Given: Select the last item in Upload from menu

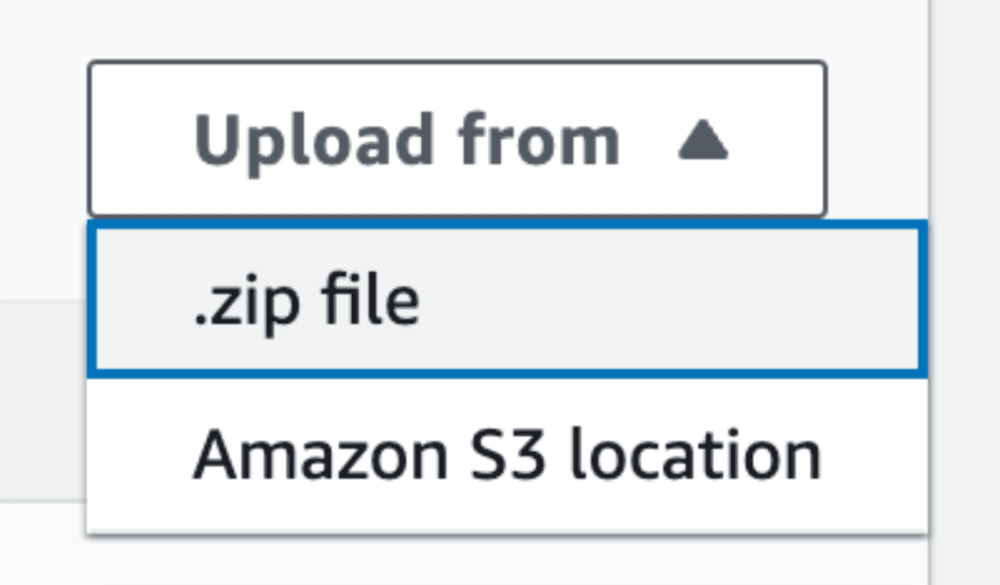Looking at the screenshot, I should tap(506, 455).
